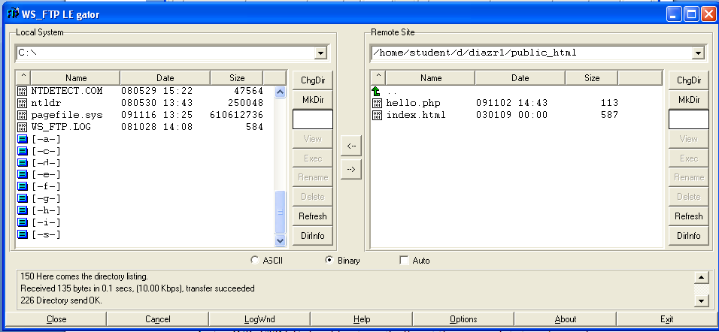Viewport: 719px width, 332px height.
Task: Click log area scroll up arrow
Action: [x=701, y=277]
